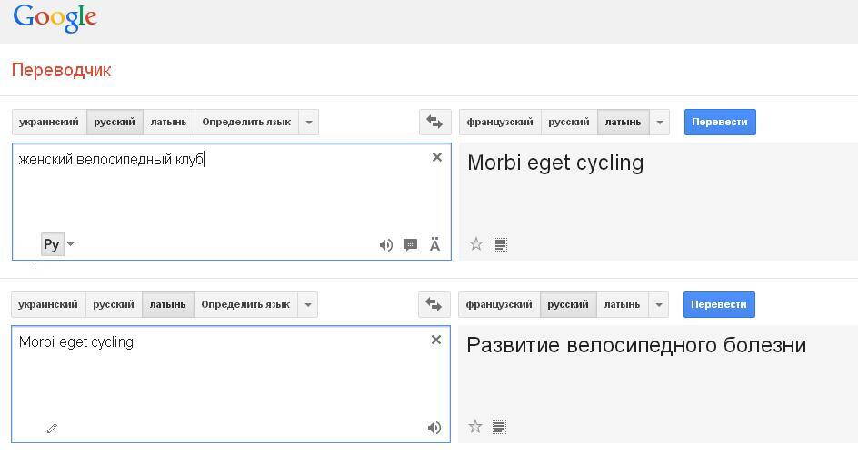Swap languages in the lower translator

click(434, 304)
